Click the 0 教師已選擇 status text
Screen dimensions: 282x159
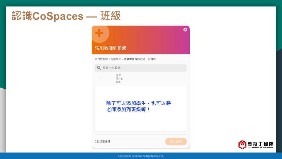(x=102, y=142)
